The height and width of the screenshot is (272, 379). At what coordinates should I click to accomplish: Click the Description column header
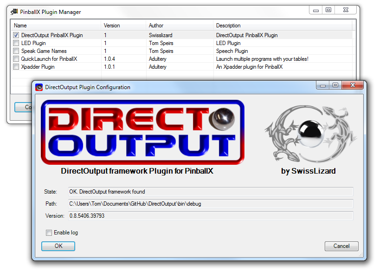pyautogui.click(x=283, y=26)
